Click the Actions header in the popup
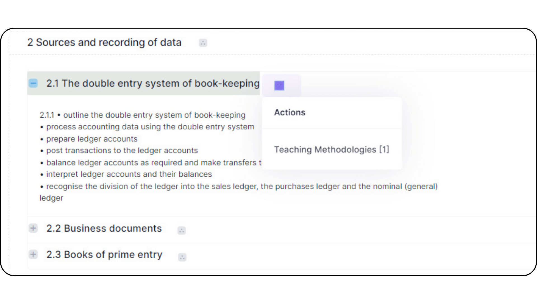The image size is (537, 302). 289,112
